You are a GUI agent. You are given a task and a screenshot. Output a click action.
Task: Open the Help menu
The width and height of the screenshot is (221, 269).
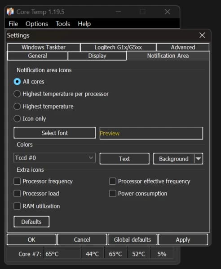84,24
